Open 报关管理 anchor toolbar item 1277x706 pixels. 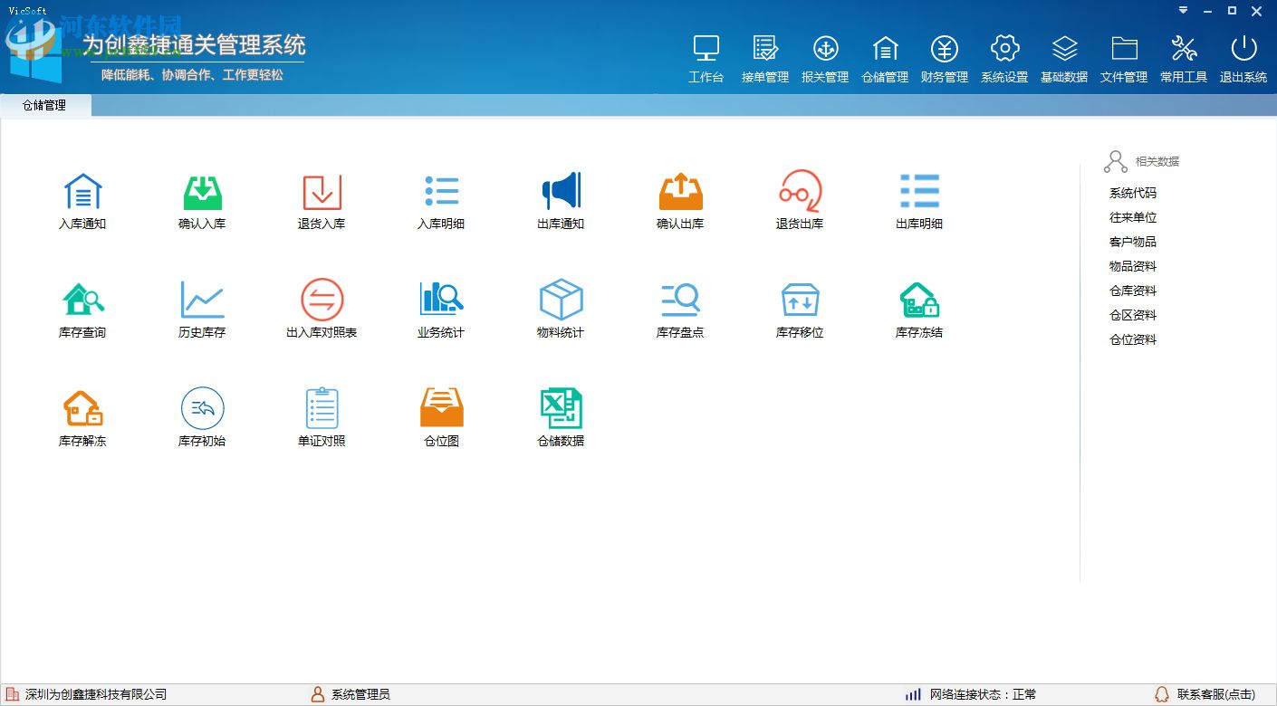pyautogui.click(x=825, y=59)
